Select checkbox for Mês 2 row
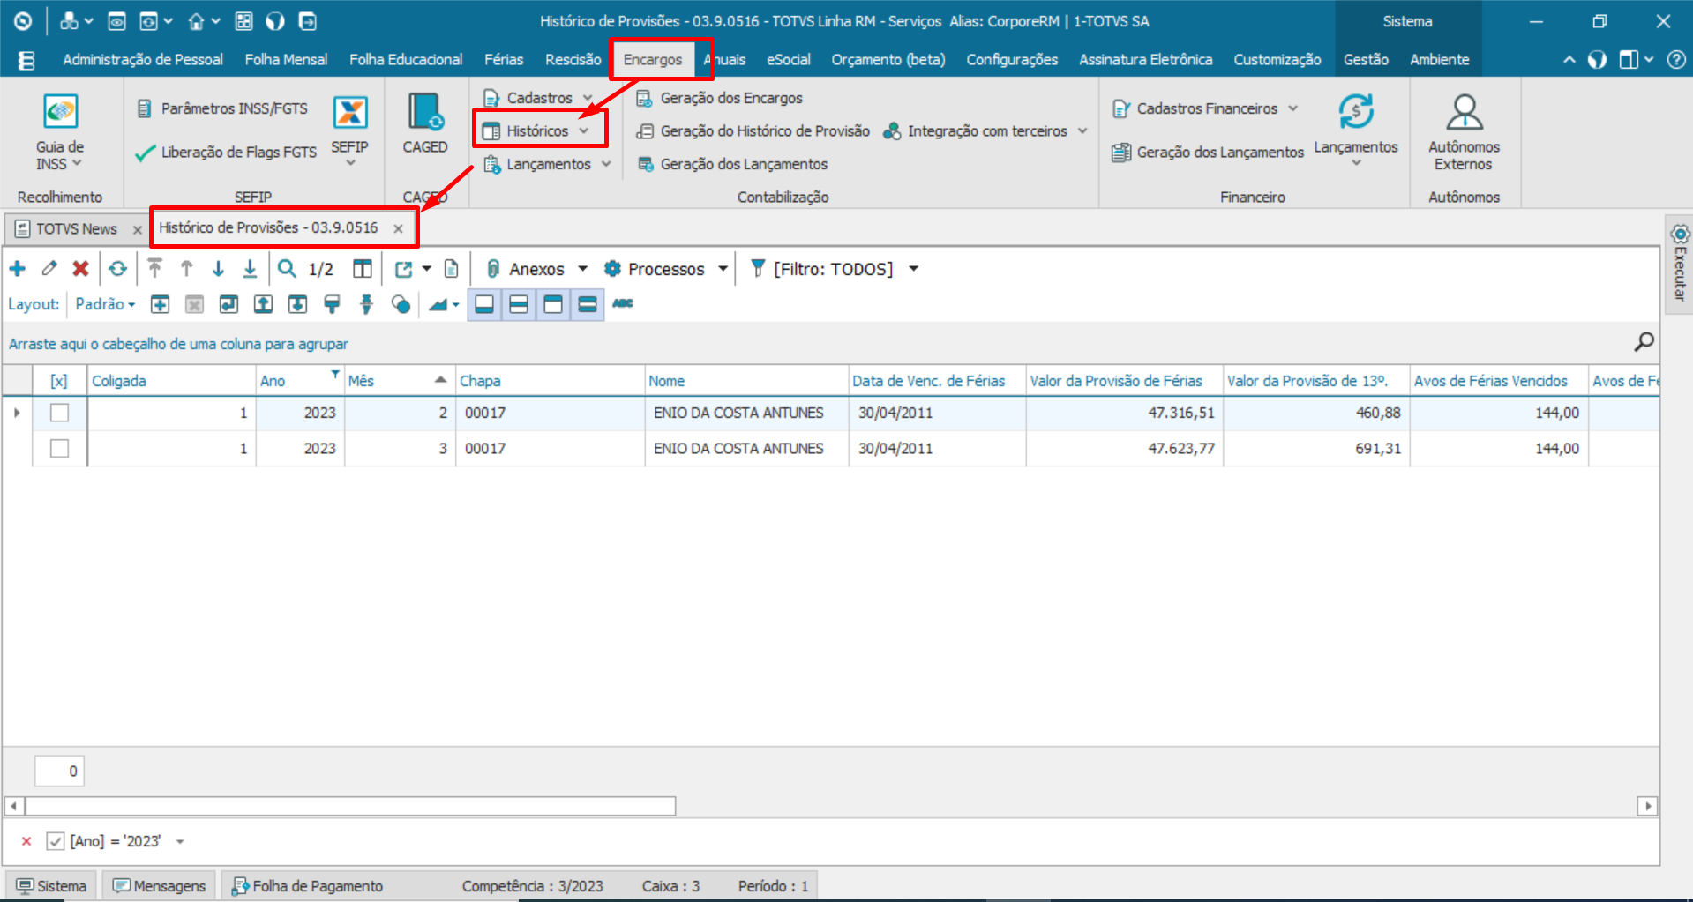1693x902 pixels. click(59, 413)
